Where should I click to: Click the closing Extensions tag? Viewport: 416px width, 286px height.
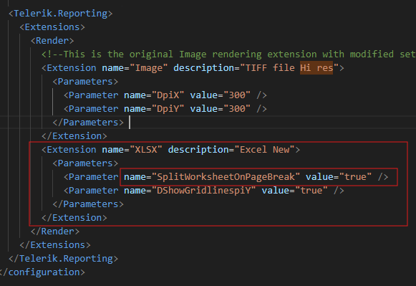(x=55, y=245)
